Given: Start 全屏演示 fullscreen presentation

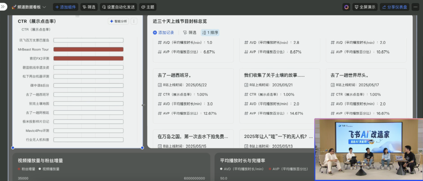Looking at the screenshot, I should pos(365,7).
